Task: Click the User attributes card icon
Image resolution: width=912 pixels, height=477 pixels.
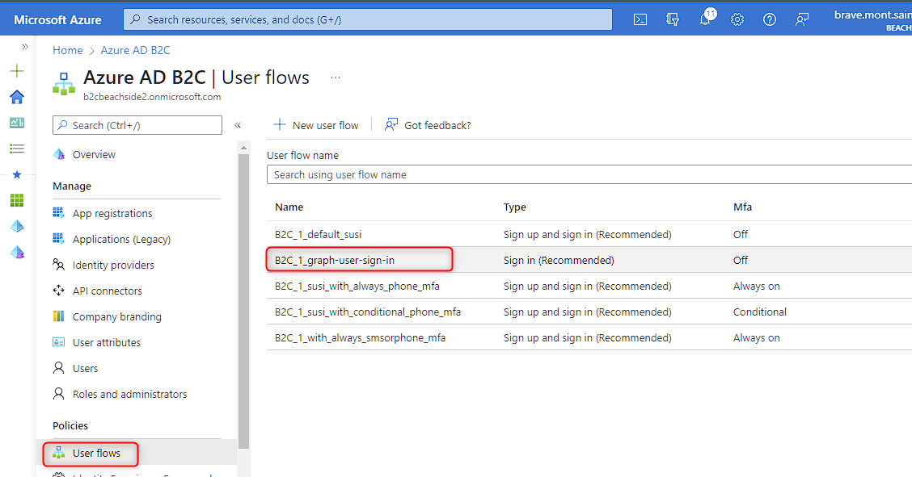Action: pyautogui.click(x=59, y=341)
